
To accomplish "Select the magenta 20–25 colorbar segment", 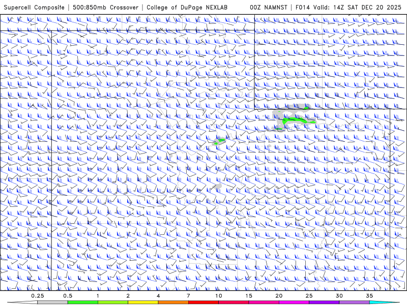I will pyautogui.click(x=294, y=302).
